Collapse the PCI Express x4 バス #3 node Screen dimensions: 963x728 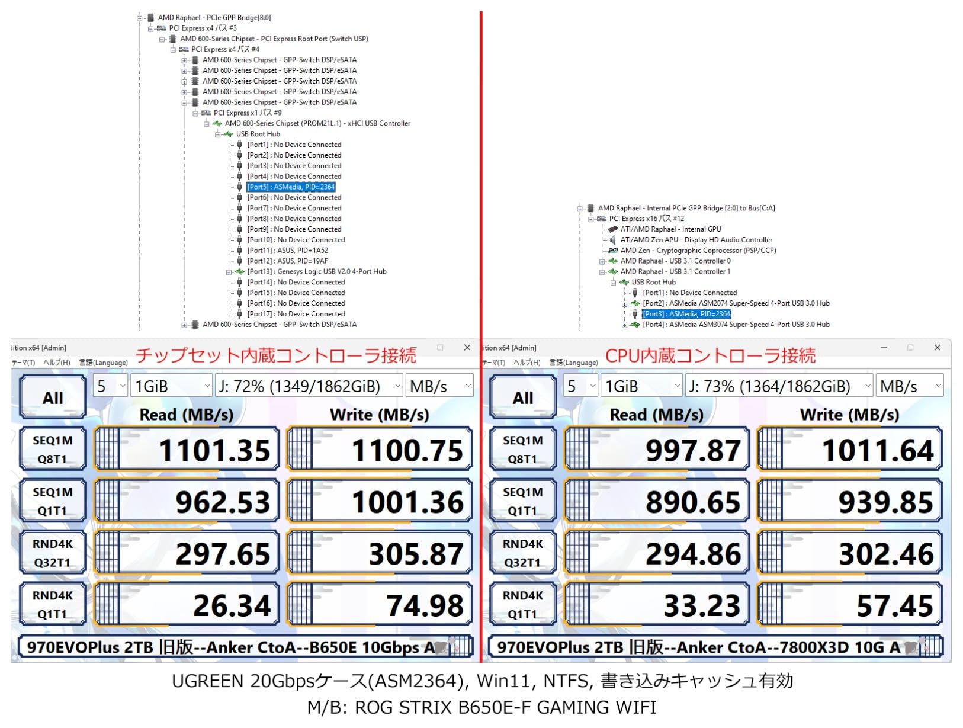[x=150, y=28]
